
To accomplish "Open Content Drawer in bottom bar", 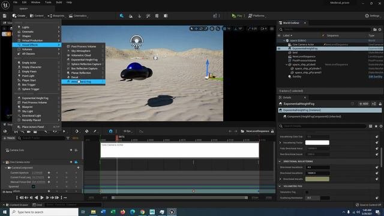I will click(x=17, y=205).
